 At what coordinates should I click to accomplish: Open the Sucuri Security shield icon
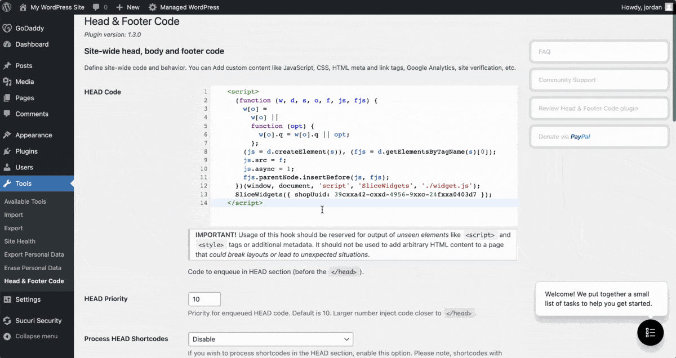7,321
